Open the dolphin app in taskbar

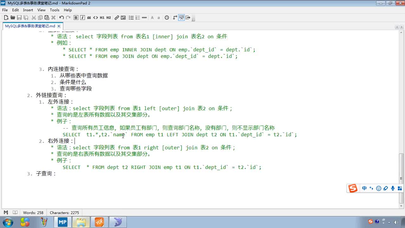[118, 222]
